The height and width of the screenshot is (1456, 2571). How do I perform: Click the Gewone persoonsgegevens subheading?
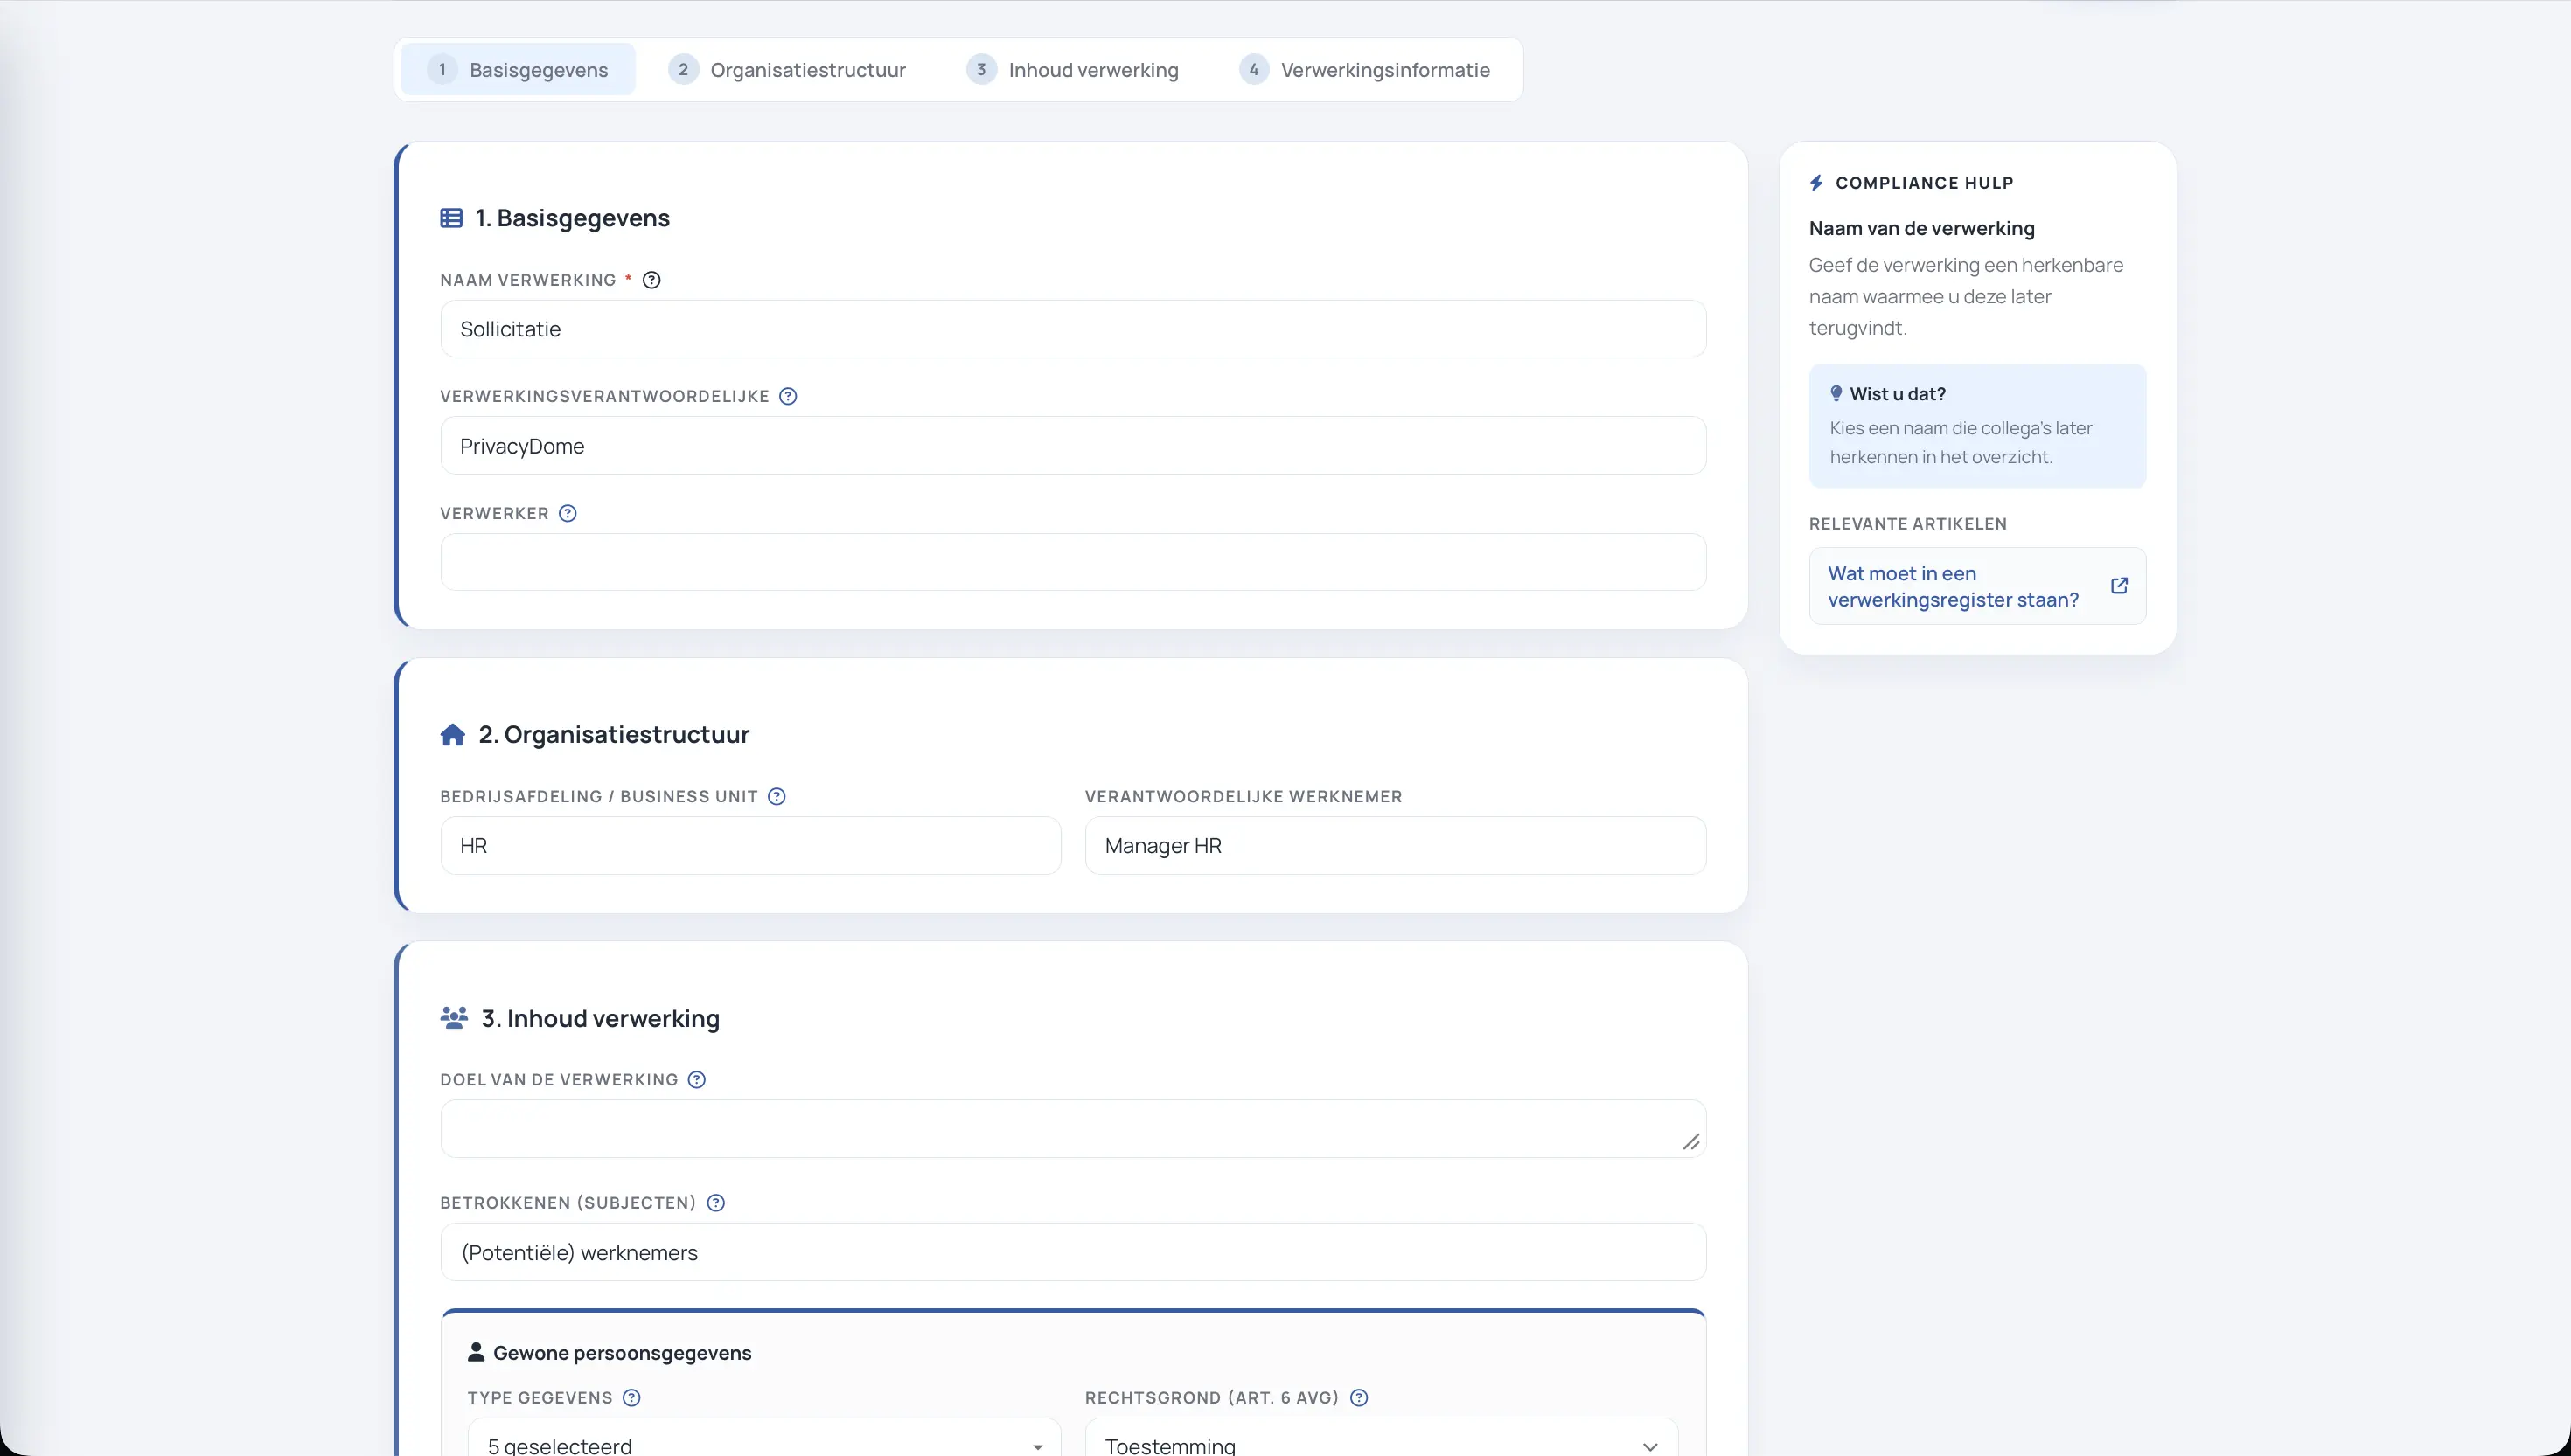623,1353
